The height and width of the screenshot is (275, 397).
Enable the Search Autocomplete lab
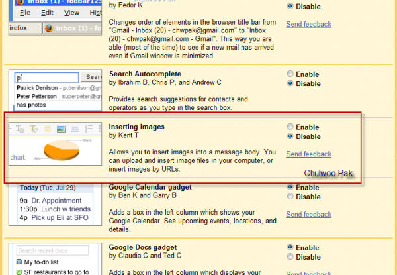[x=290, y=74]
